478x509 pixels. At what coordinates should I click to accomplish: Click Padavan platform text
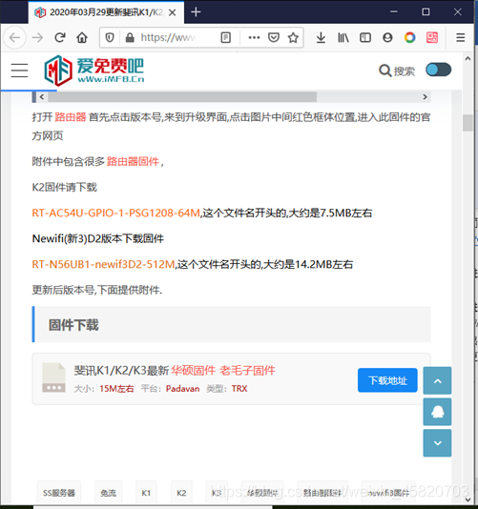pos(182,389)
